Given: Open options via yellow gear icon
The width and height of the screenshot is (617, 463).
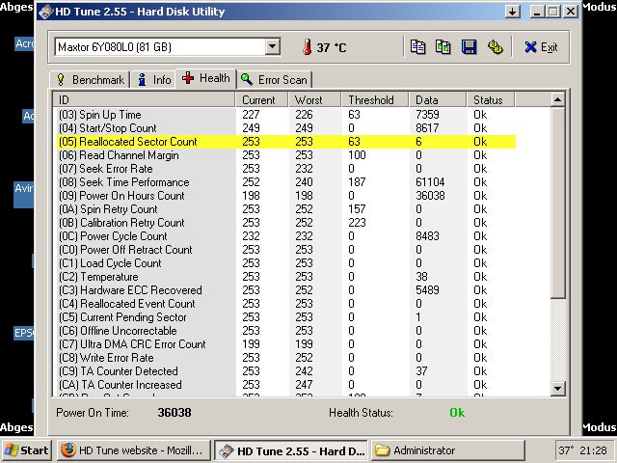Looking at the screenshot, I should click(496, 47).
